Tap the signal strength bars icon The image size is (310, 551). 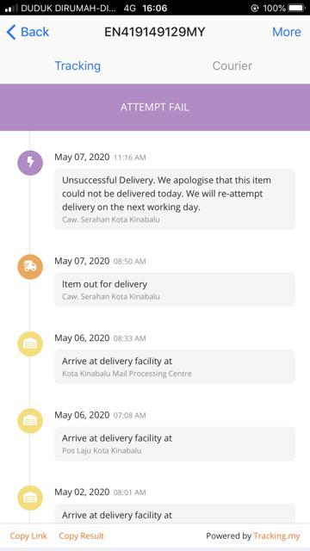[11, 8]
